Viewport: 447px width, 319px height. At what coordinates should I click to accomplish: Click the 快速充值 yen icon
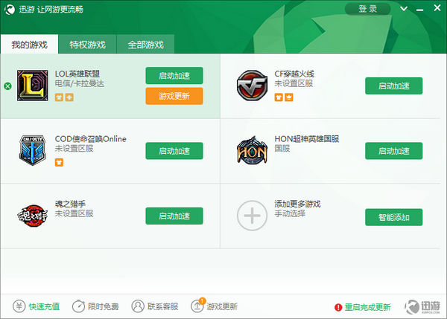(19, 306)
